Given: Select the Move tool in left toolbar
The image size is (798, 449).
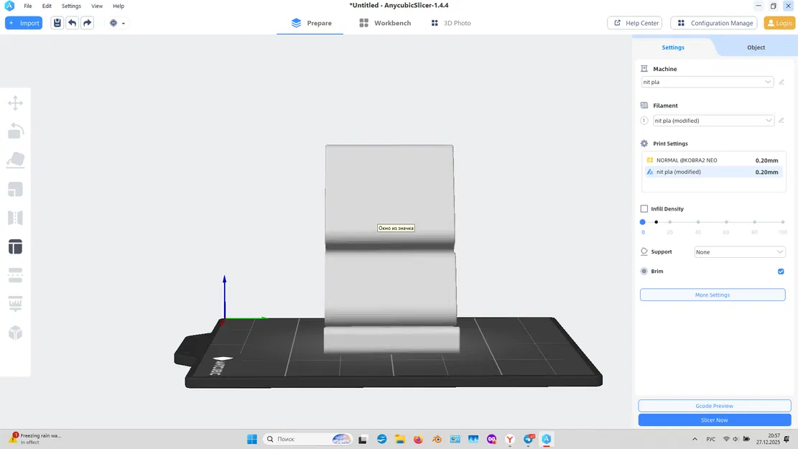Looking at the screenshot, I should pos(15,103).
